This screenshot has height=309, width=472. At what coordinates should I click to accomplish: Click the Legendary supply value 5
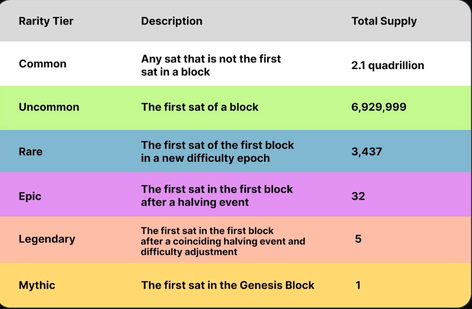[x=358, y=239]
